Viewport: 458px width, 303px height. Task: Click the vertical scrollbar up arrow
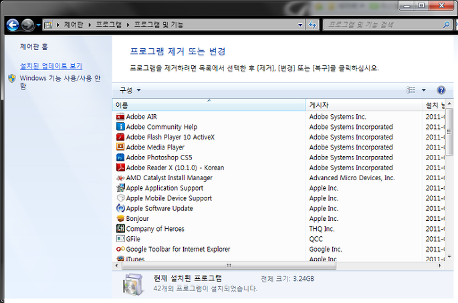click(x=449, y=103)
